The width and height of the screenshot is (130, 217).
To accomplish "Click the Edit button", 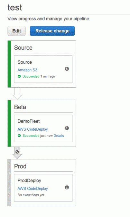I will pos(16,31).
